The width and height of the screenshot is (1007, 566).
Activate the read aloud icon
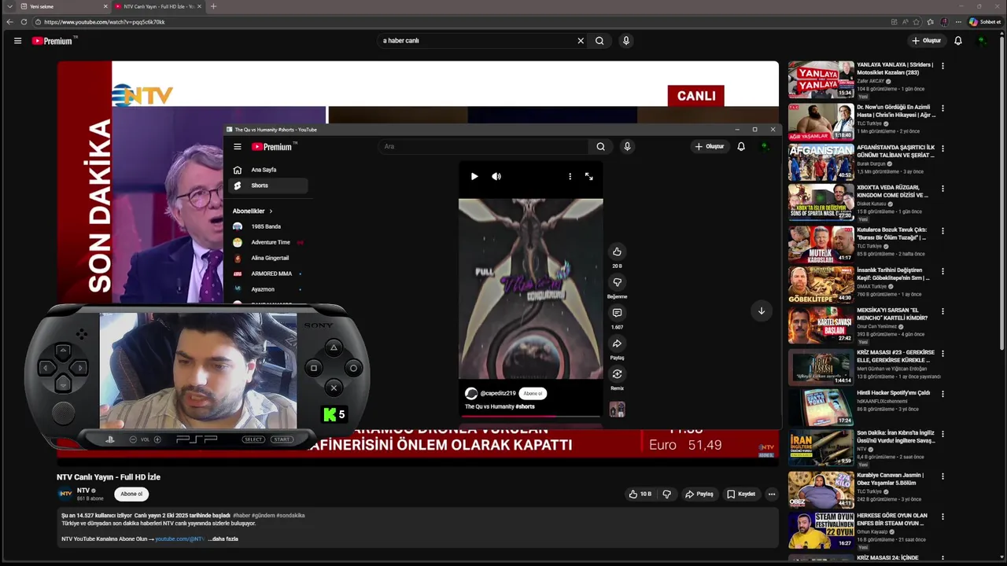[x=906, y=22]
